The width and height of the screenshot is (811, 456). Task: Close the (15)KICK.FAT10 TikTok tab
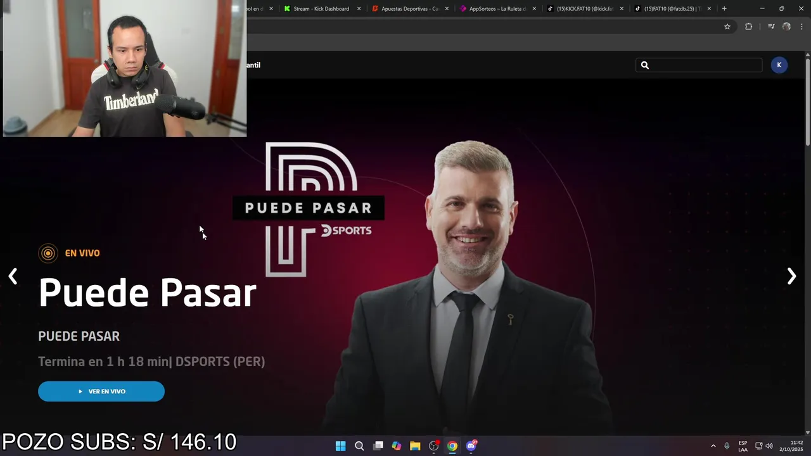622,9
